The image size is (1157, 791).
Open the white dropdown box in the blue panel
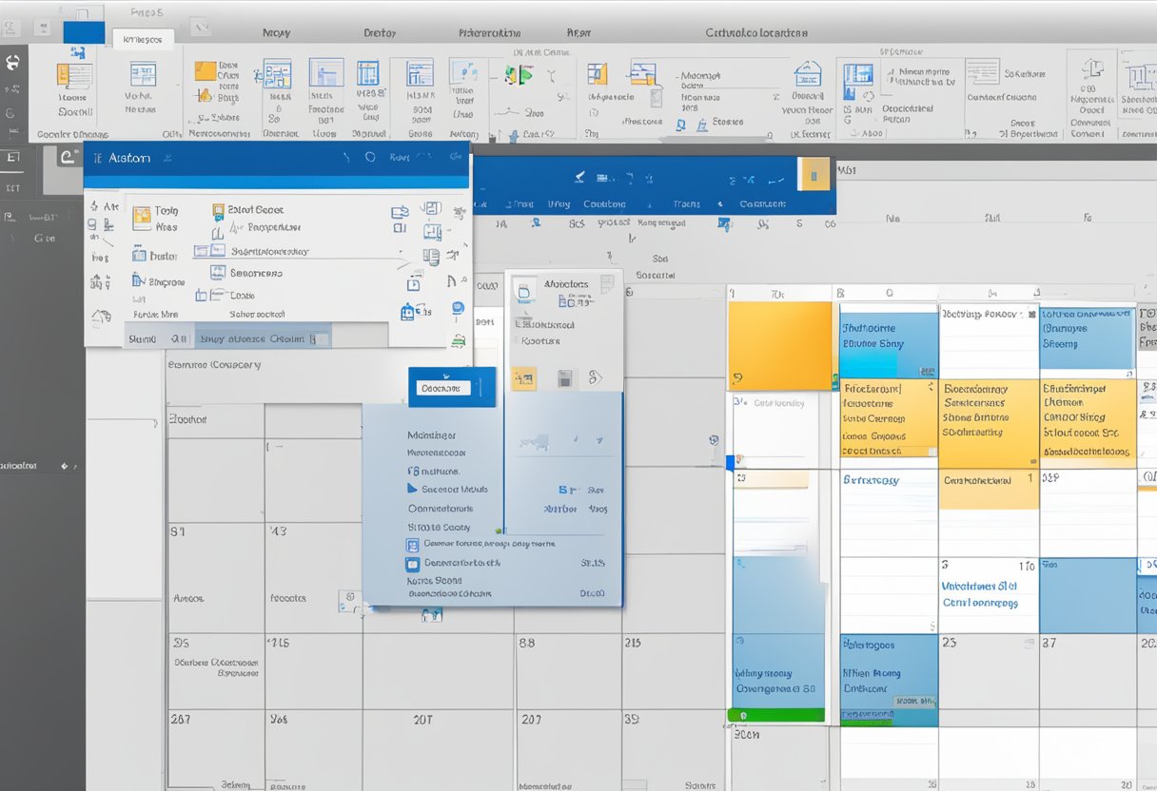445,388
